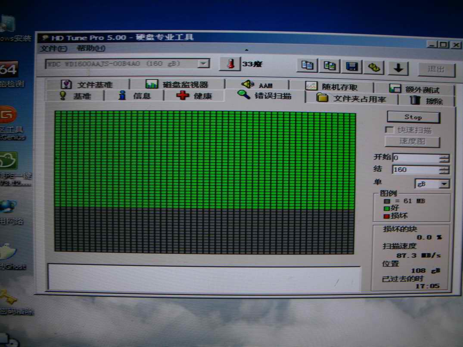Click the key-shaped password clear desktop icon

(x=8, y=297)
